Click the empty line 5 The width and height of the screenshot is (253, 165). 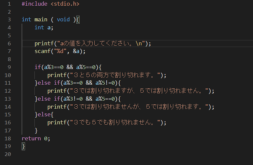click(137, 35)
